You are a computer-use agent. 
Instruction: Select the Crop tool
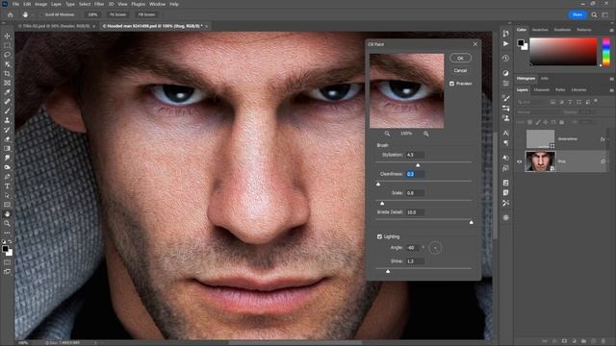(x=7, y=73)
